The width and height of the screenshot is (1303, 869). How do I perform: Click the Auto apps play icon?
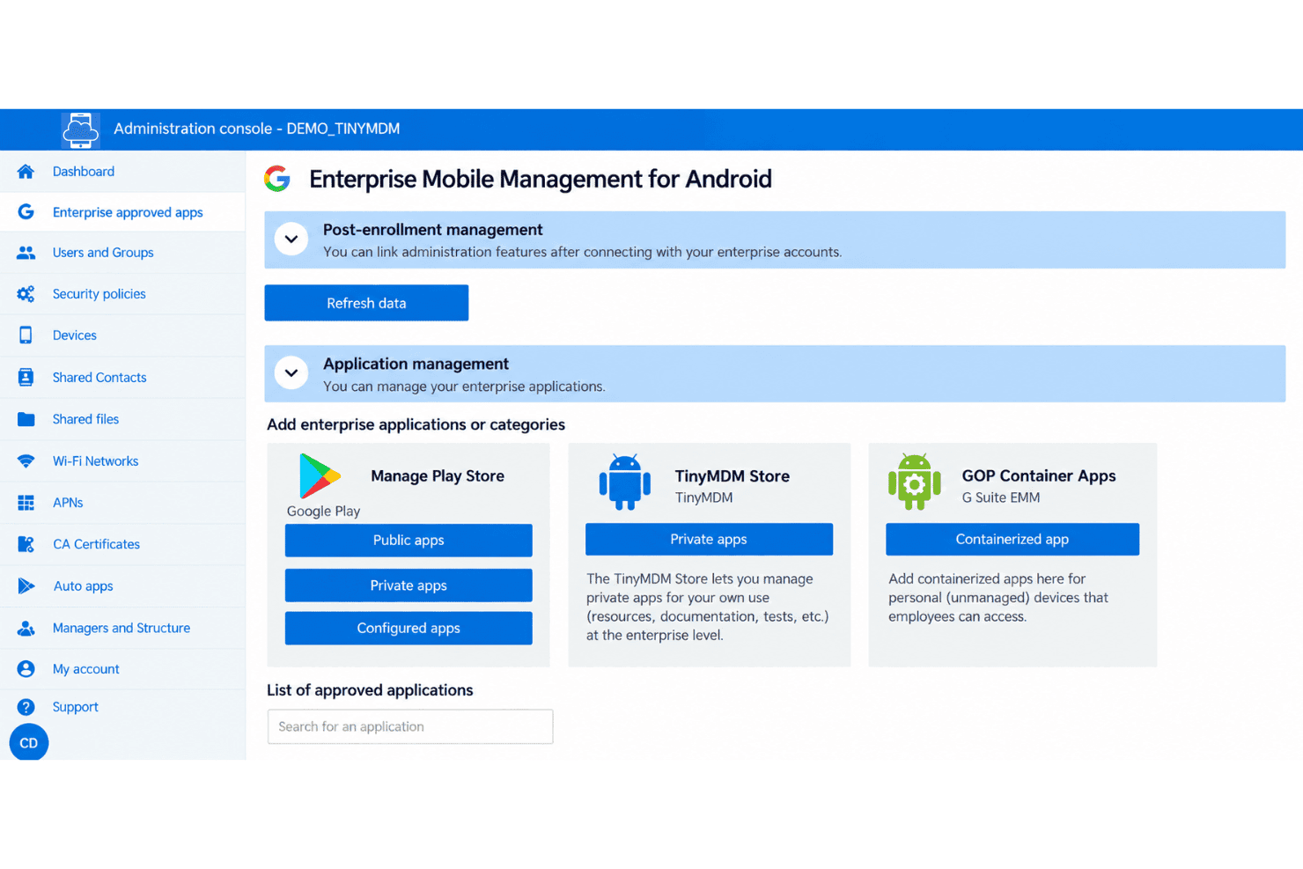pyautogui.click(x=26, y=586)
